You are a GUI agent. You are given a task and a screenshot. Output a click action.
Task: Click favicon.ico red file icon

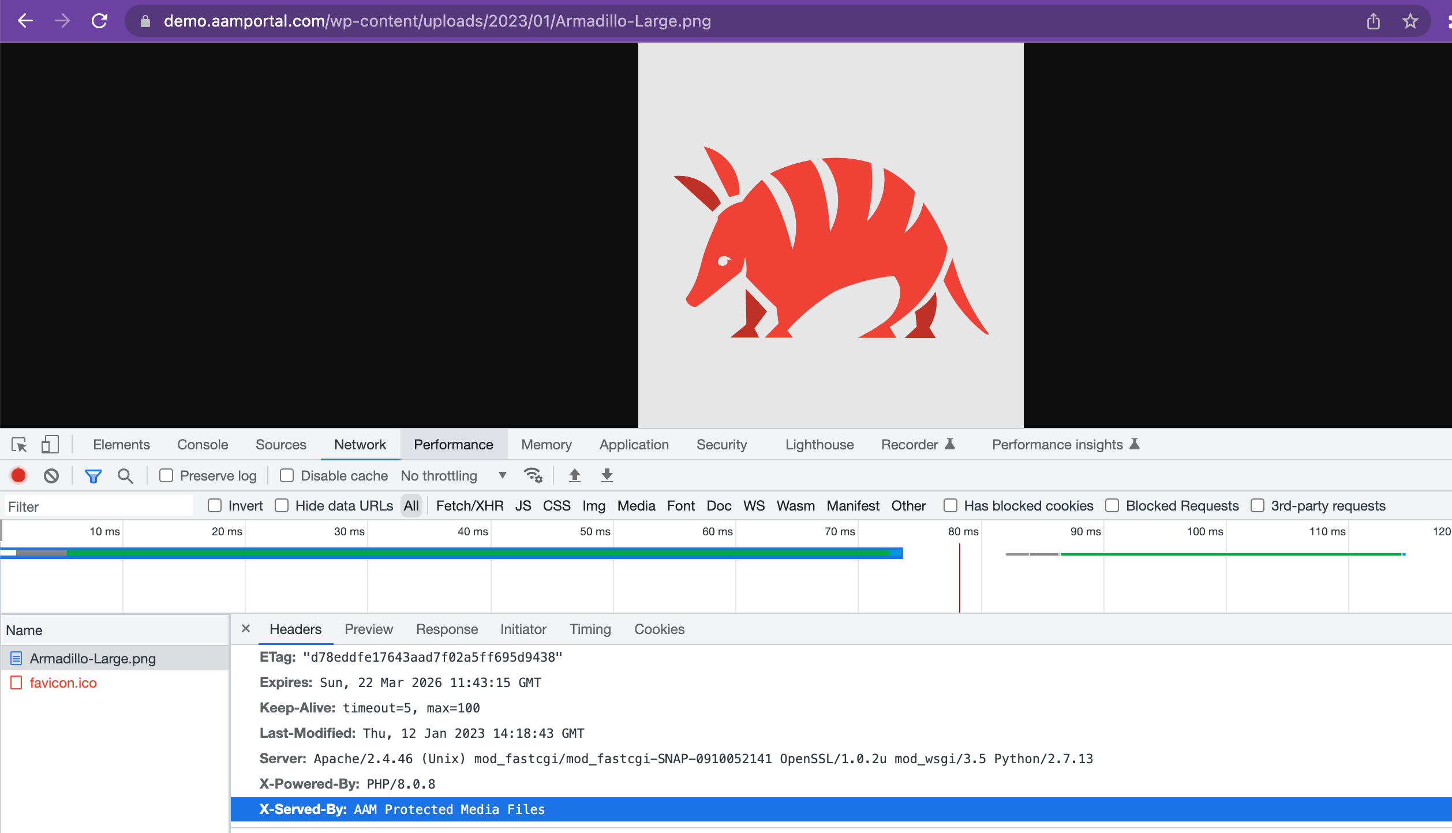[16, 682]
